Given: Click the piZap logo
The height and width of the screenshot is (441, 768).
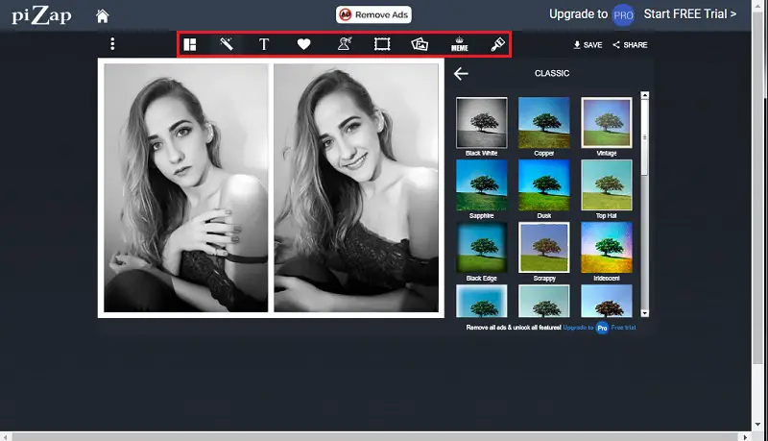Looking at the screenshot, I should [41, 15].
